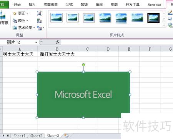
Task: Apply the first picture style thumbnail
Action: pos(57,18)
